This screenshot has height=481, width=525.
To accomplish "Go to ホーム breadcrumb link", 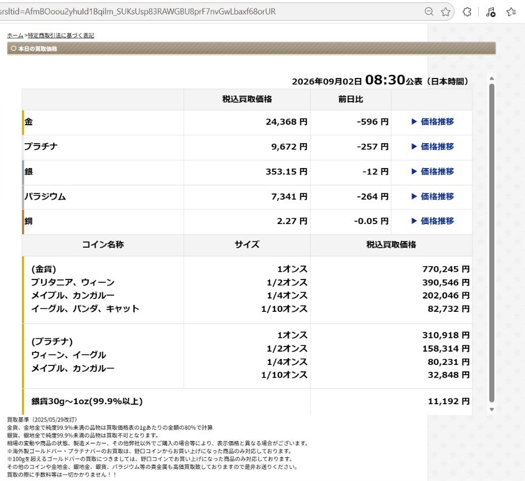I will pyautogui.click(x=15, y=36).
